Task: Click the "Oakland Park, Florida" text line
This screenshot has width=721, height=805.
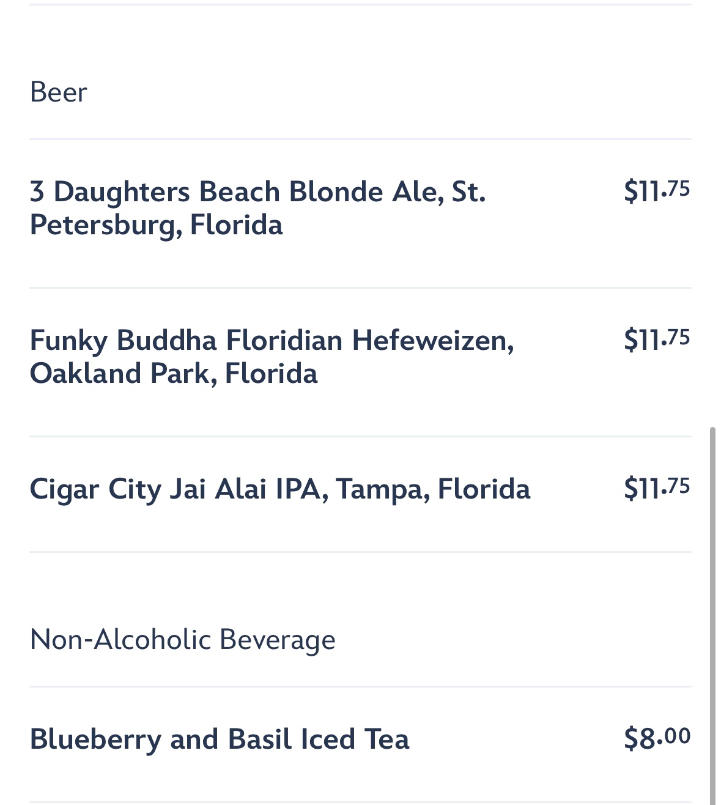Action: pyautogui.click(x=174, y=374)
